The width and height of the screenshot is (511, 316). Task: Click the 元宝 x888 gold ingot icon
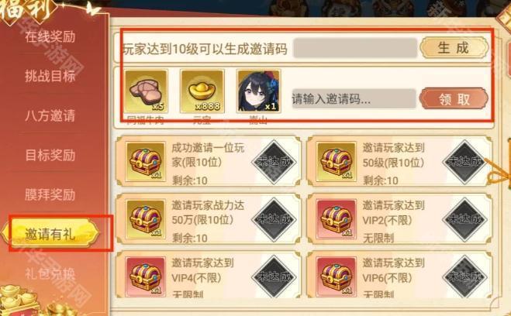[202, 91]
